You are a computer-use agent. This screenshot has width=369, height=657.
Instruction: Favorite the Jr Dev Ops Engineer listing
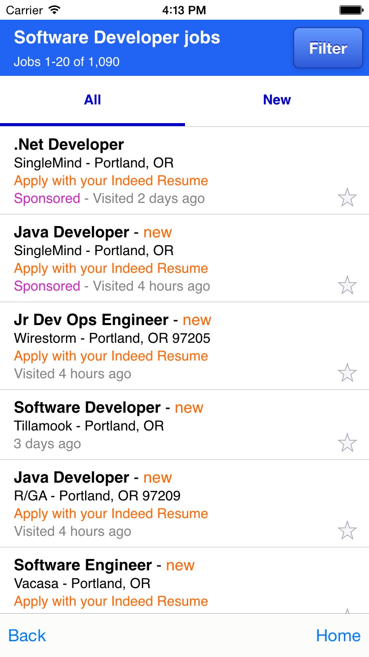click(347, 373)
